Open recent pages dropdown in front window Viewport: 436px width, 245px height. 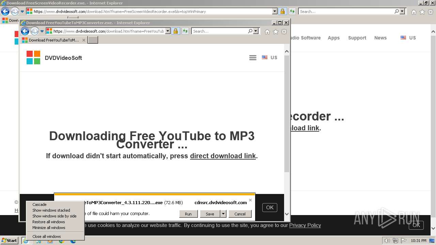coord(42,31)
